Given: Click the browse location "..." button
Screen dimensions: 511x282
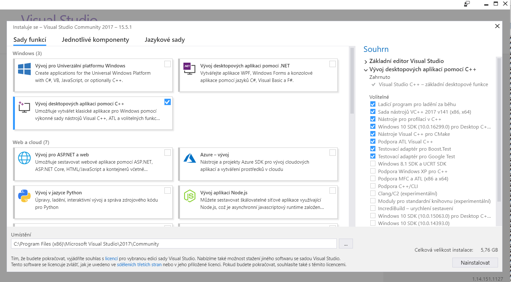Looking at the screenshot, I should coord(346,244).
